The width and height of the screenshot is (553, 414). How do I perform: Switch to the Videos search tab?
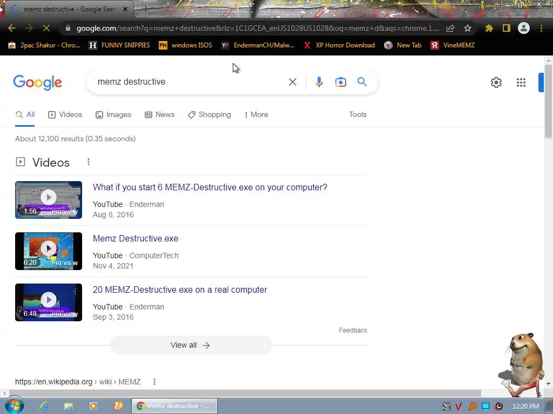point(65,114)
